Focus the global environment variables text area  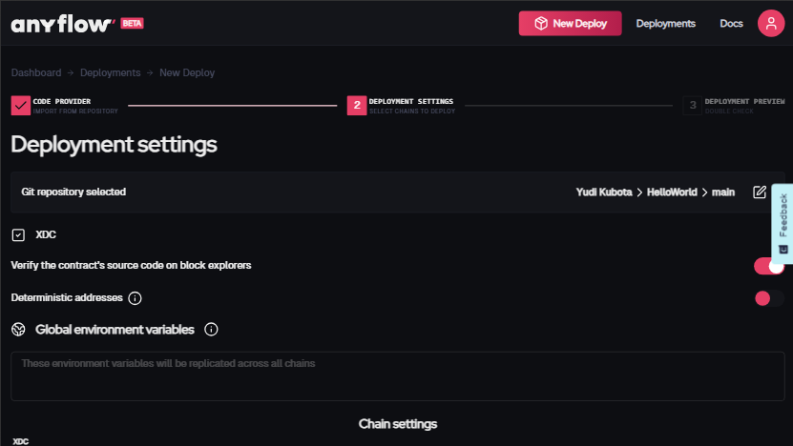[x=397, y=376]
